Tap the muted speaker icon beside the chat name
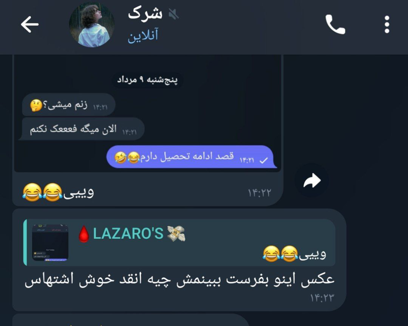Screen dimensions: 408x326 173,14
